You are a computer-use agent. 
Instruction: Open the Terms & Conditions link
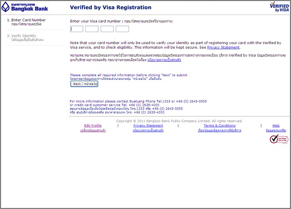(219, 126)
